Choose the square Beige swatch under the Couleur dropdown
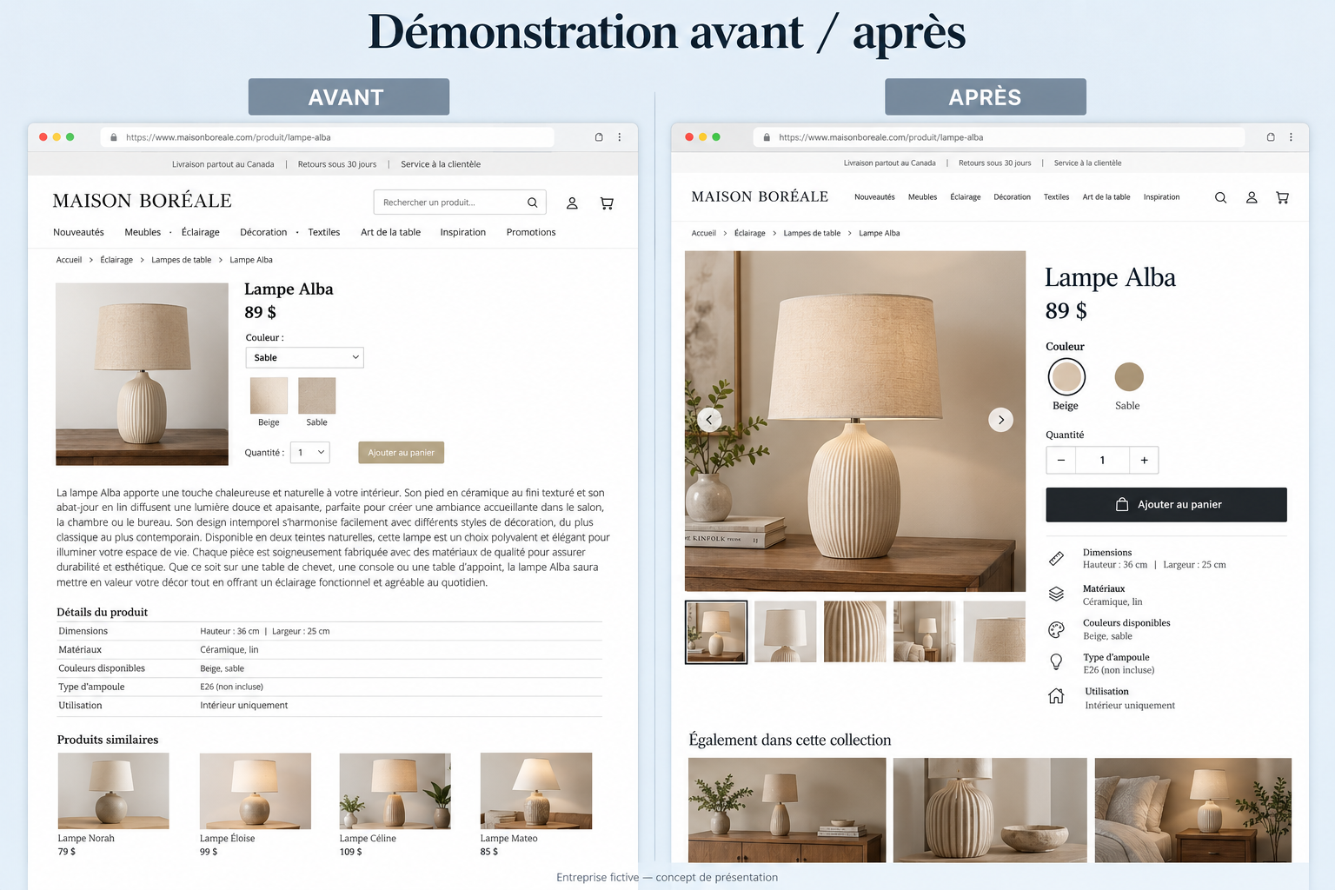This screenshot has height=890, width=1335. 269,395
